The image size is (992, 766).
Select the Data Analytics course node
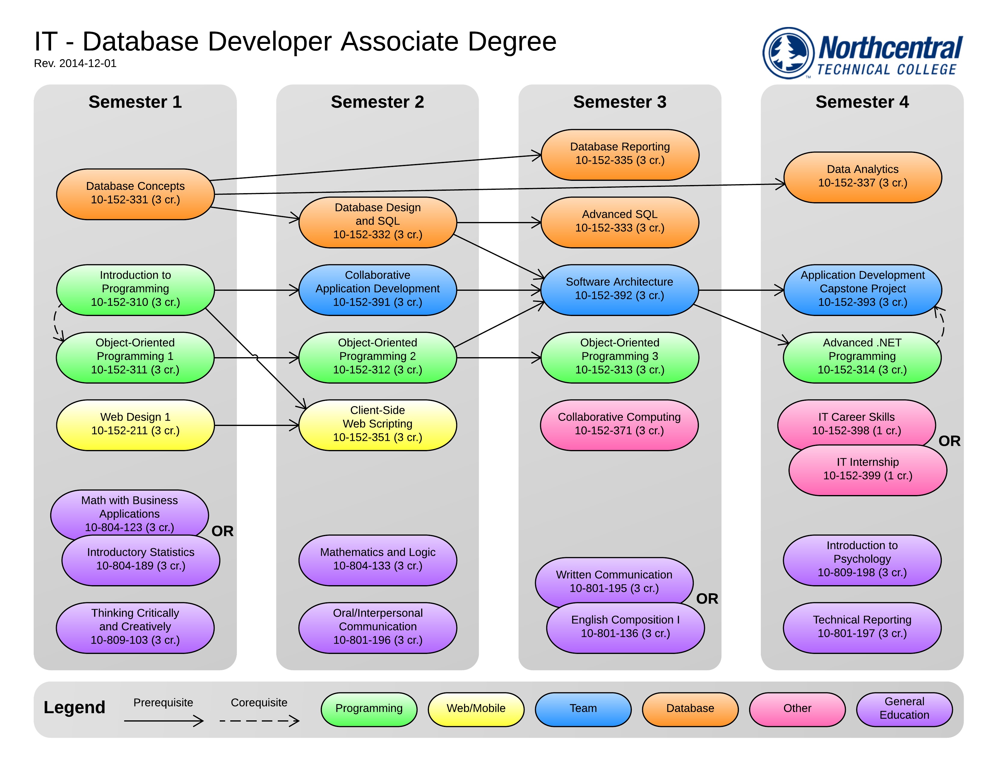862,177
